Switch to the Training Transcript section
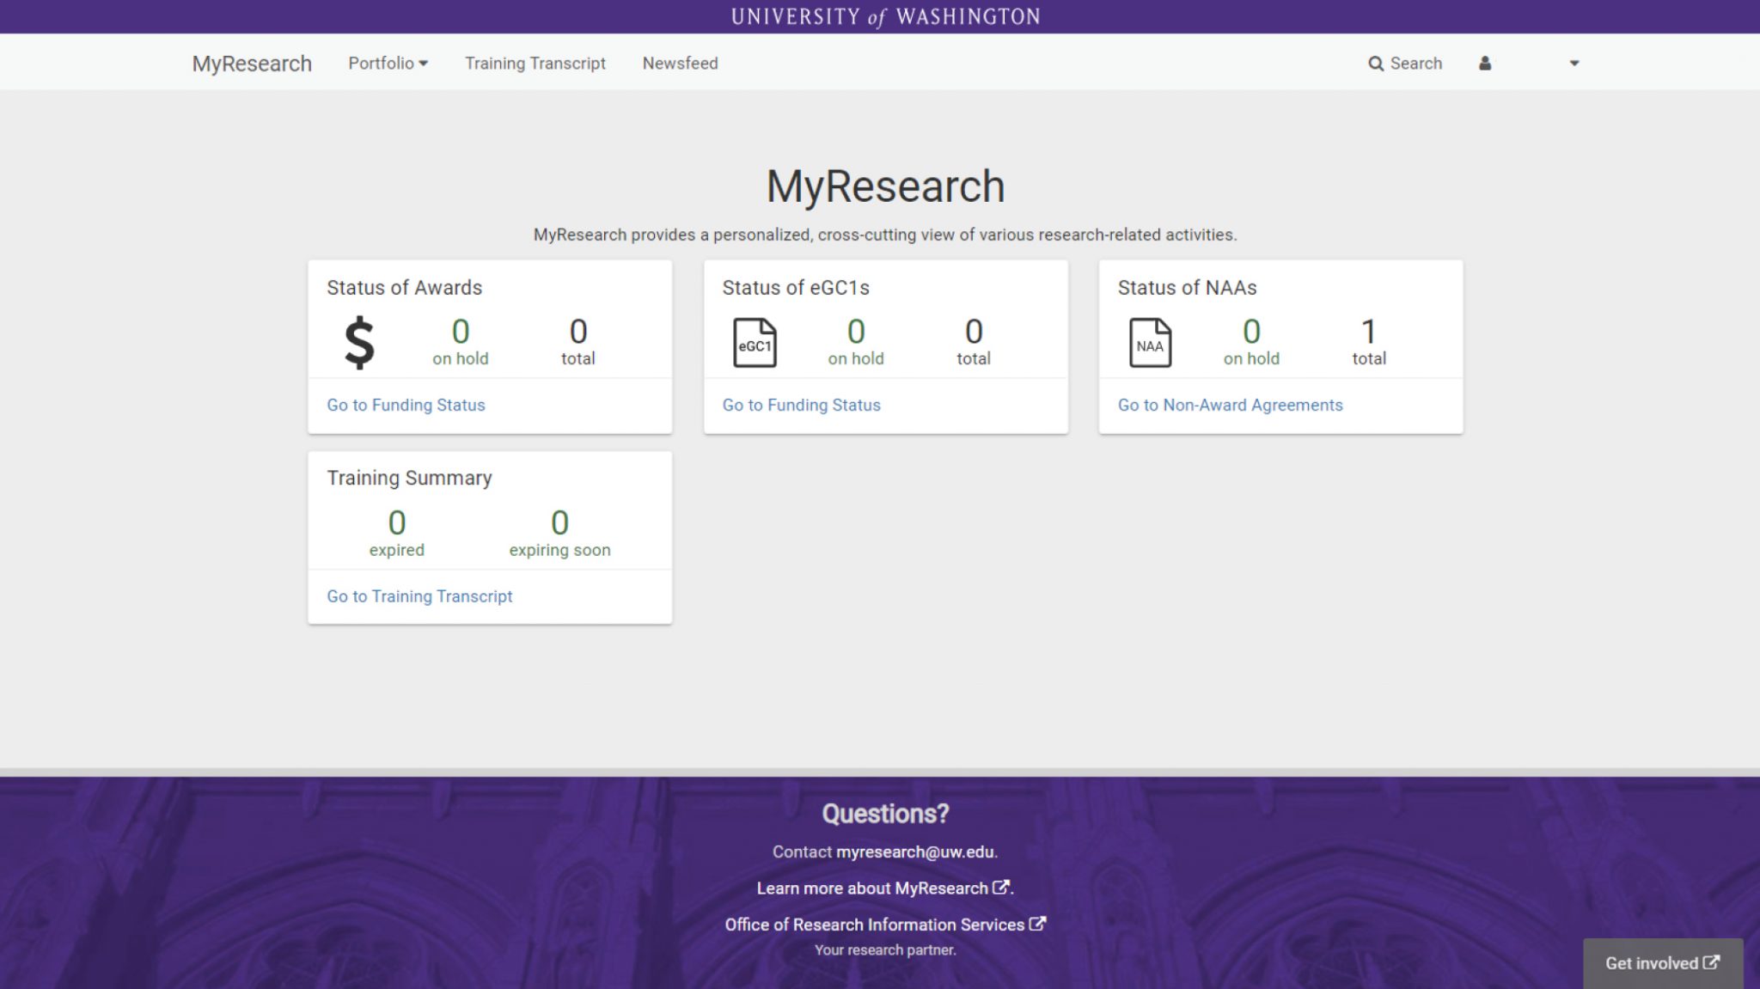The image size is (1760, 989). point(535,63)
